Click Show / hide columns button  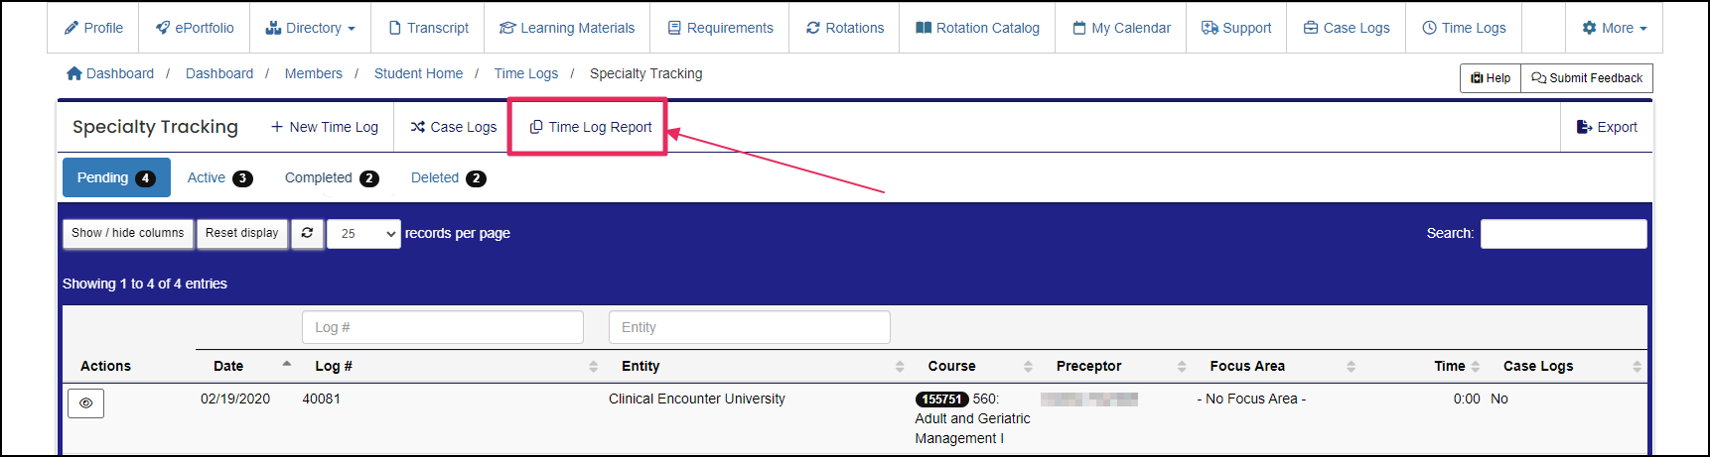(128, 233)
